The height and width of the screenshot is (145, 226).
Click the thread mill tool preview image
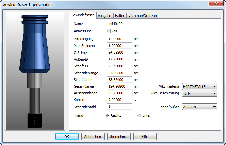click(35, 72)
